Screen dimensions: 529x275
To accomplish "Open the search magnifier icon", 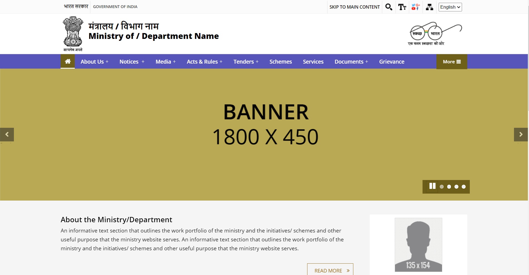I will pyautogui.click(x=389, y=7).
